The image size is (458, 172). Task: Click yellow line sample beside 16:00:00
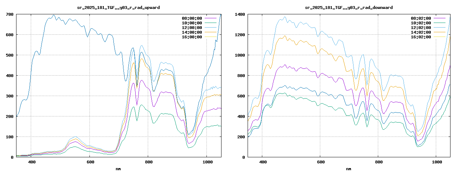pyautogui.click(x=211, y=37)
